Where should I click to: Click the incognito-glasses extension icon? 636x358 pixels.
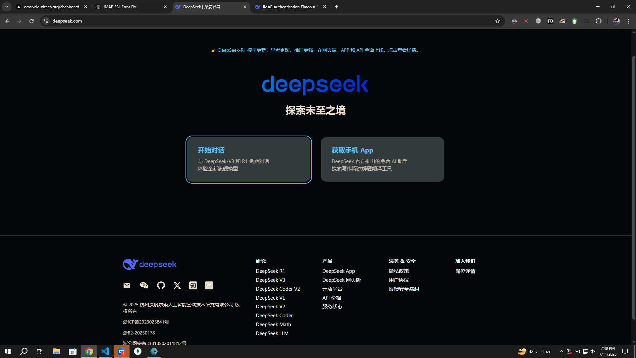[x=514, y=21]
